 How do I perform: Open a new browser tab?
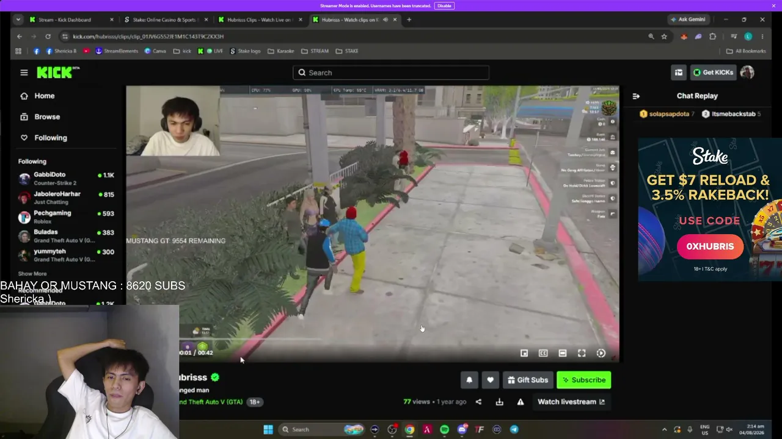coord(409,20)
